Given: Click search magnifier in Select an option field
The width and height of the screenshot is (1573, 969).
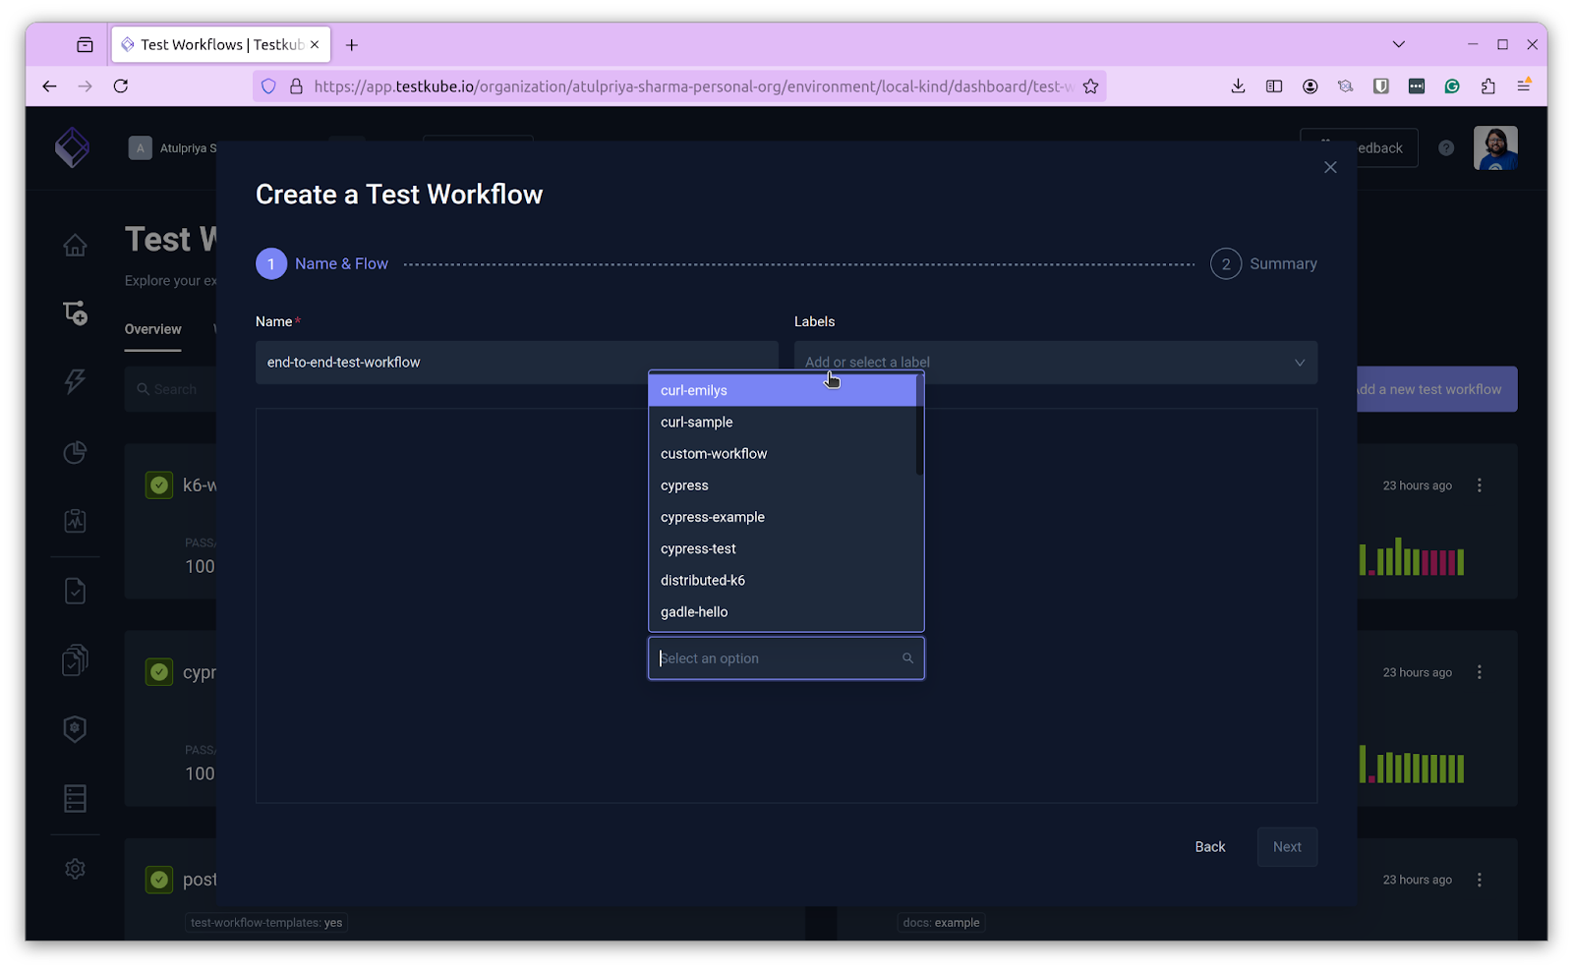Looking at the screenshot, I should coord(907,658).
